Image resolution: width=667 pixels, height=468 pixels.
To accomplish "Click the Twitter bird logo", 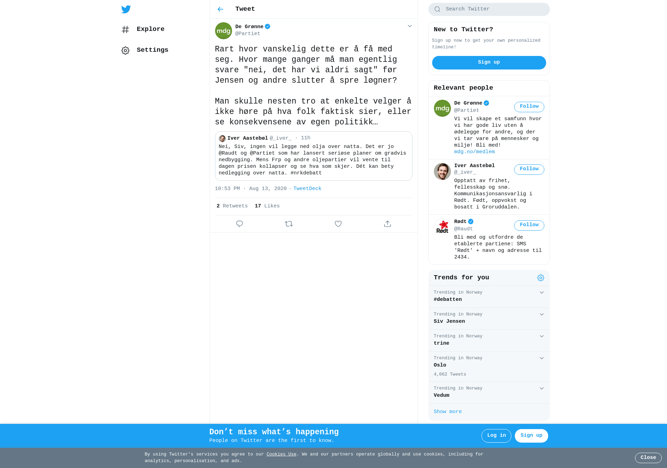I will point(126,9).
